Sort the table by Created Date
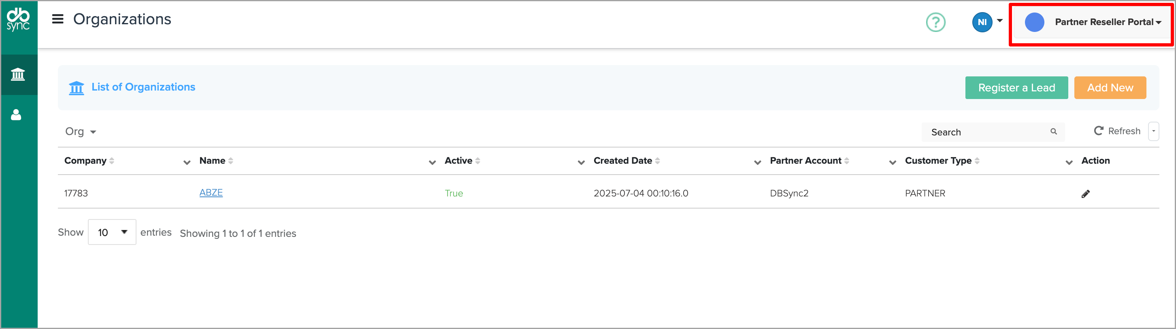The height and width of the screenshot is (329, 1176). click(623, 161)
